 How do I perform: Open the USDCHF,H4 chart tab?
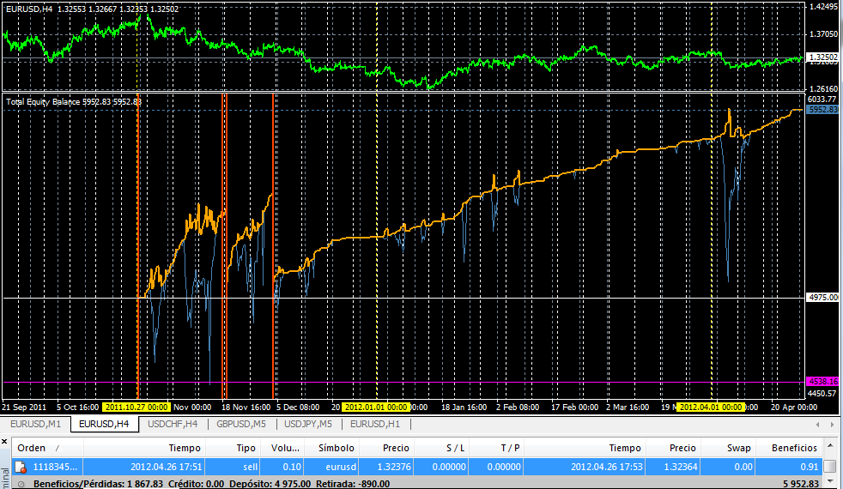(x=173, y=424)
